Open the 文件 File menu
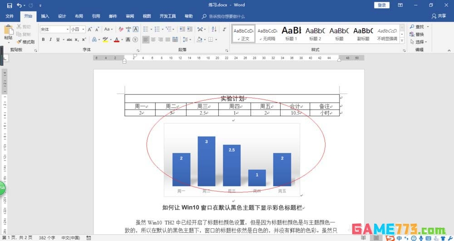 point(10,16)
